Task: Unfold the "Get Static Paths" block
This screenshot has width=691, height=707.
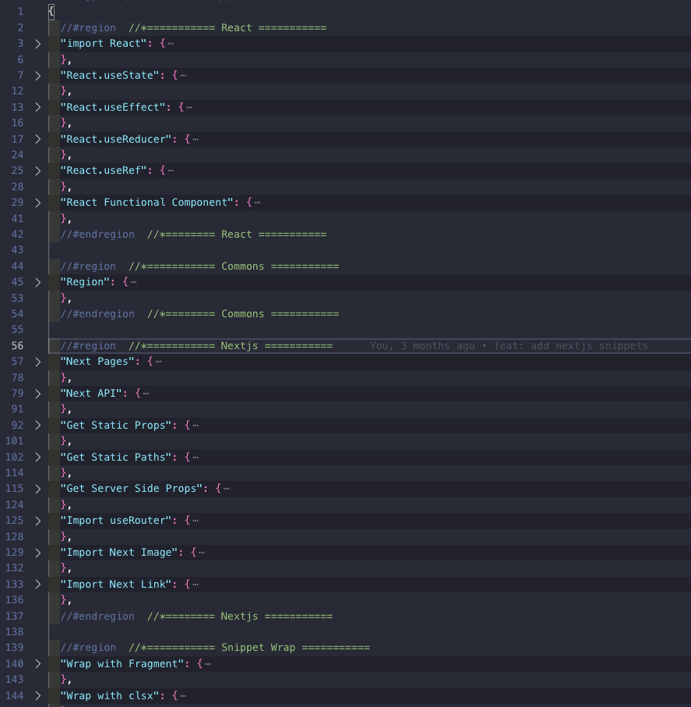Action: (38, 458)
